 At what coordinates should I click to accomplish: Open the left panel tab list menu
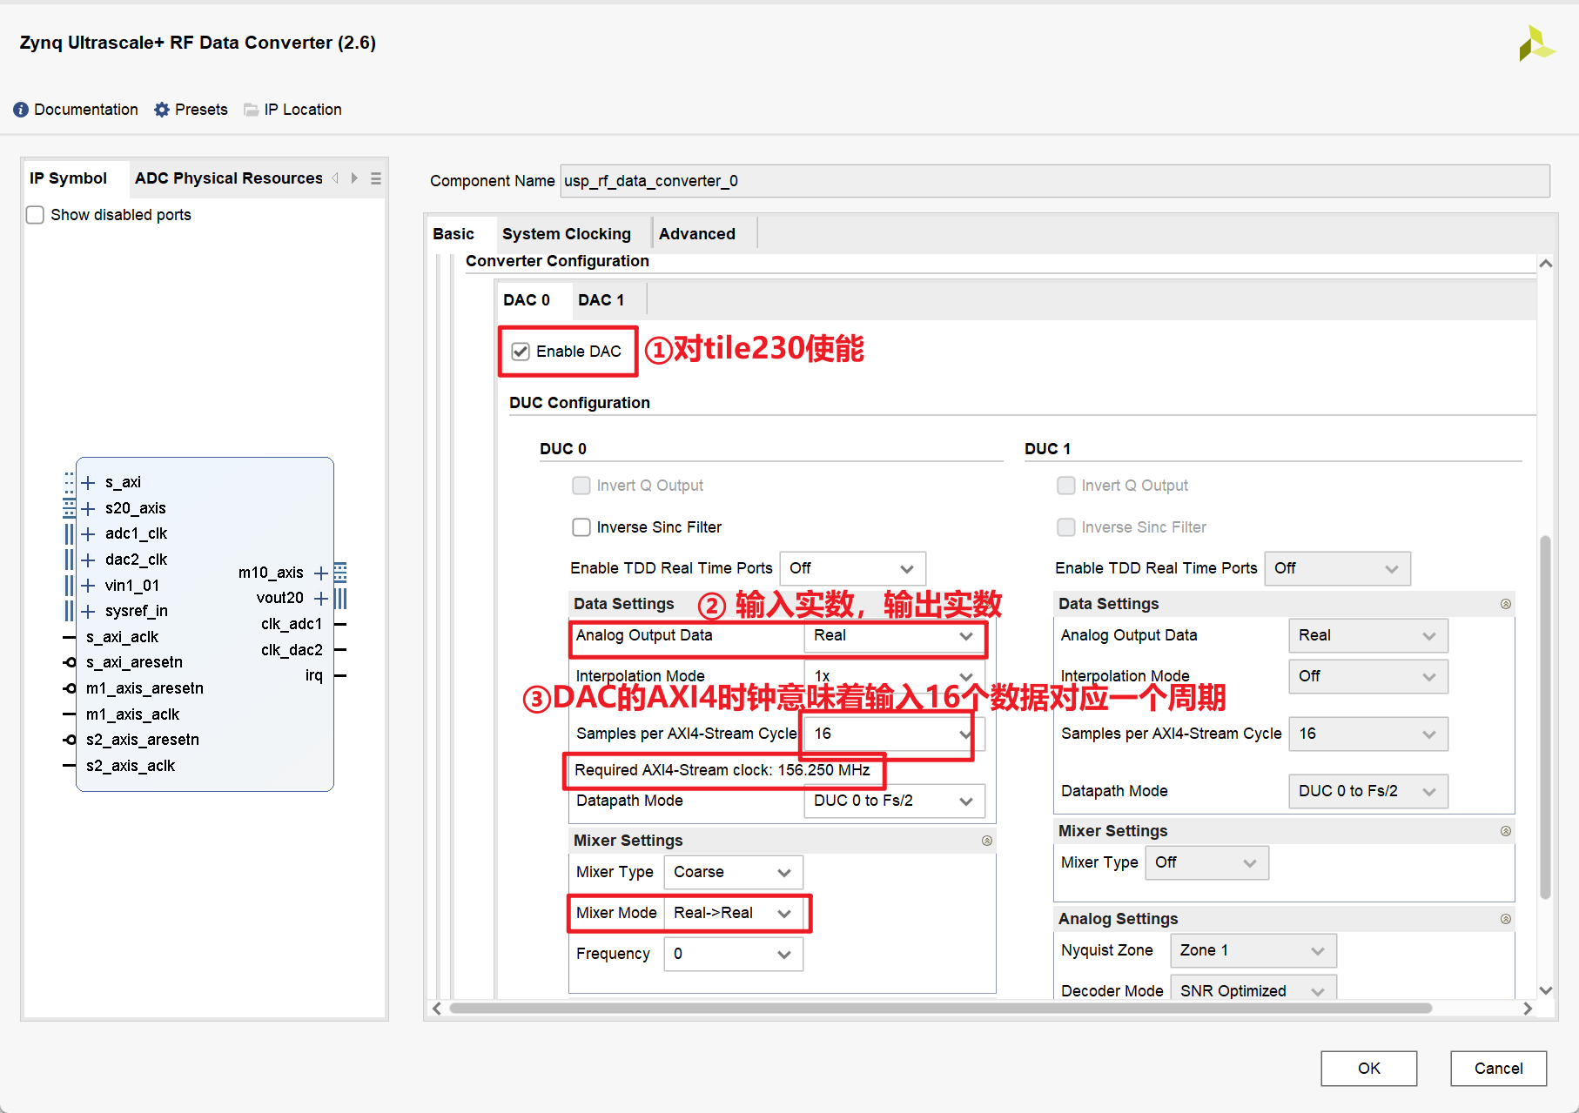(x=376, y=178)
